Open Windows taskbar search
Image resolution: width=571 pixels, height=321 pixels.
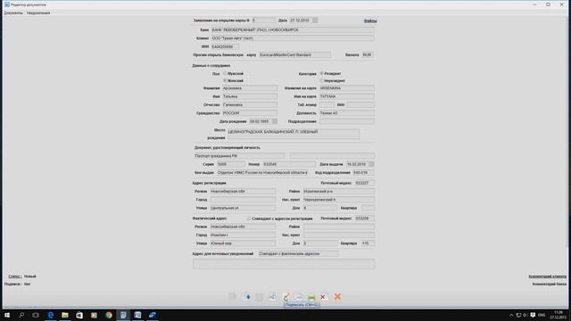pos(21,315)
